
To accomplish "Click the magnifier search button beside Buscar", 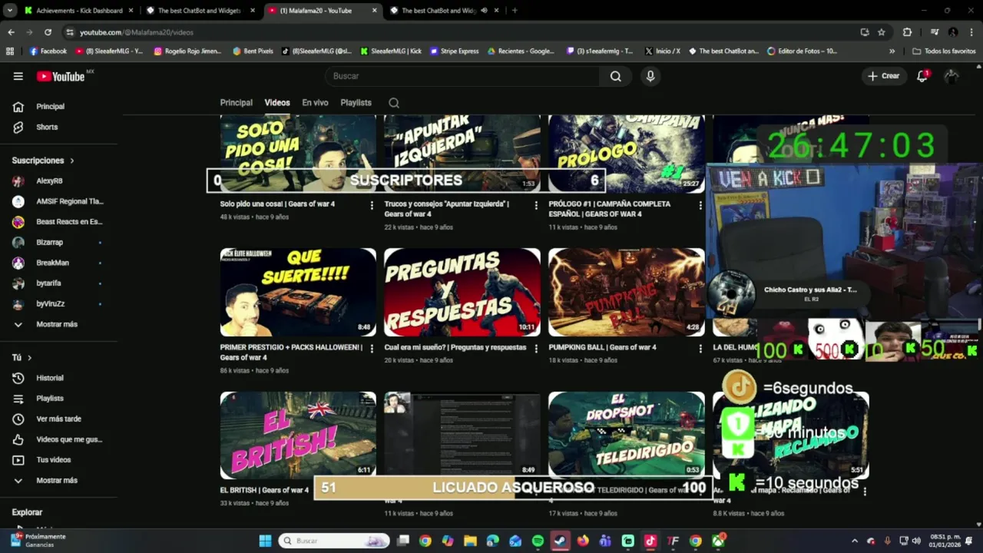I will click(x=616, y=76).
